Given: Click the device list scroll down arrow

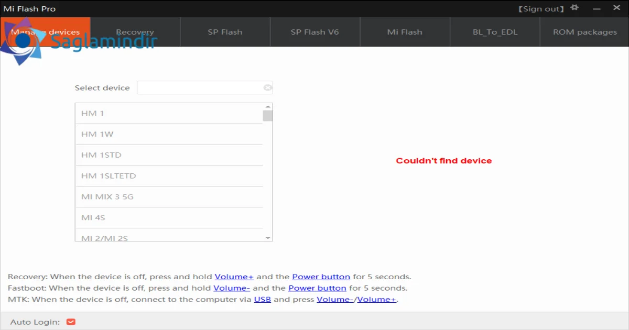Looking at the screenshot, I should pyautogui.click(x=268, y=238).
